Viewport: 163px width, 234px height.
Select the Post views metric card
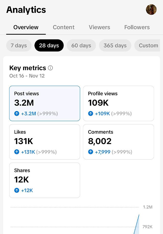click(x=45, y=103)
